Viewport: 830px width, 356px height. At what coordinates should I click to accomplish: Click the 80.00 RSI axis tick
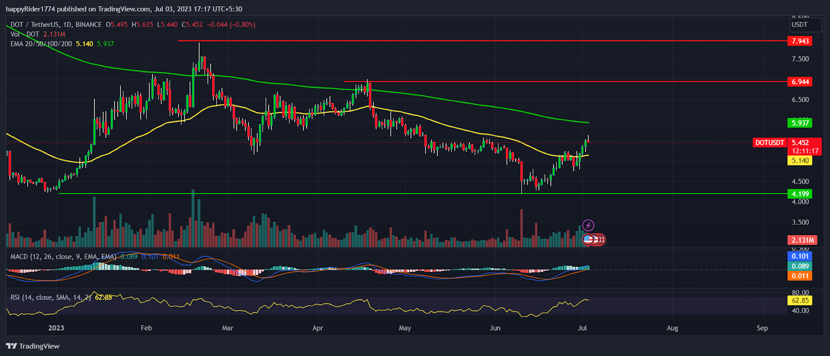[x=800, y=293]
